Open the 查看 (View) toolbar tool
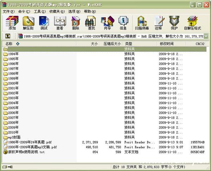Screen dimensions: 211x171 [x=59, y=23]
